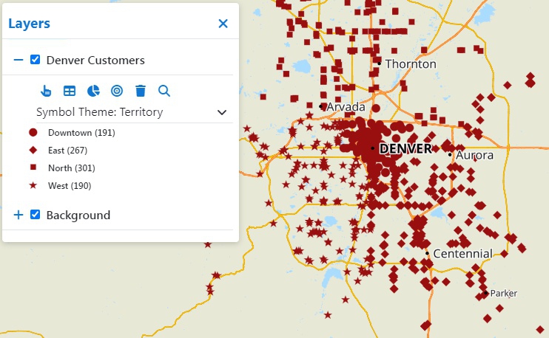Click the magnifying glass search icon
This screenshot has height=338, width=549.
click(x=164, y=91)
